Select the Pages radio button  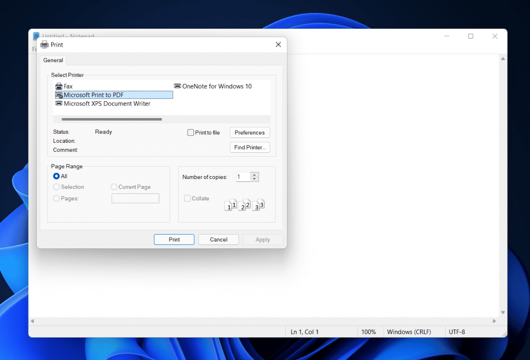[56, 198]
